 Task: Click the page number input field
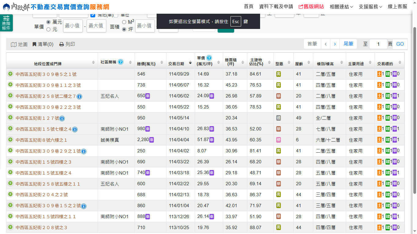point(378,44)
